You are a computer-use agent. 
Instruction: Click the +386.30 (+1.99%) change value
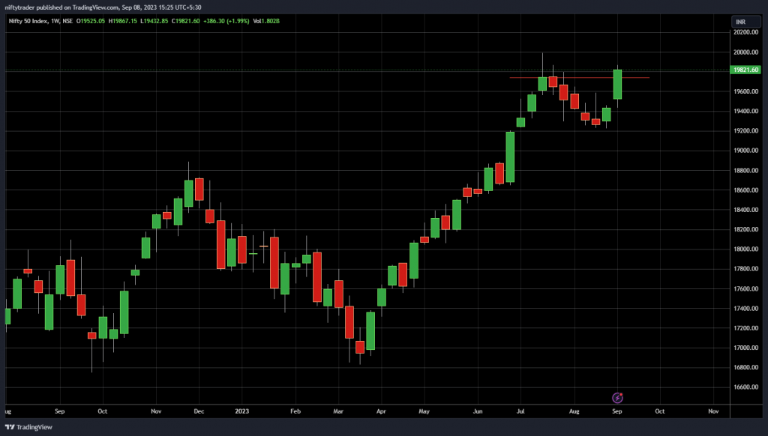tap(226, 21)
